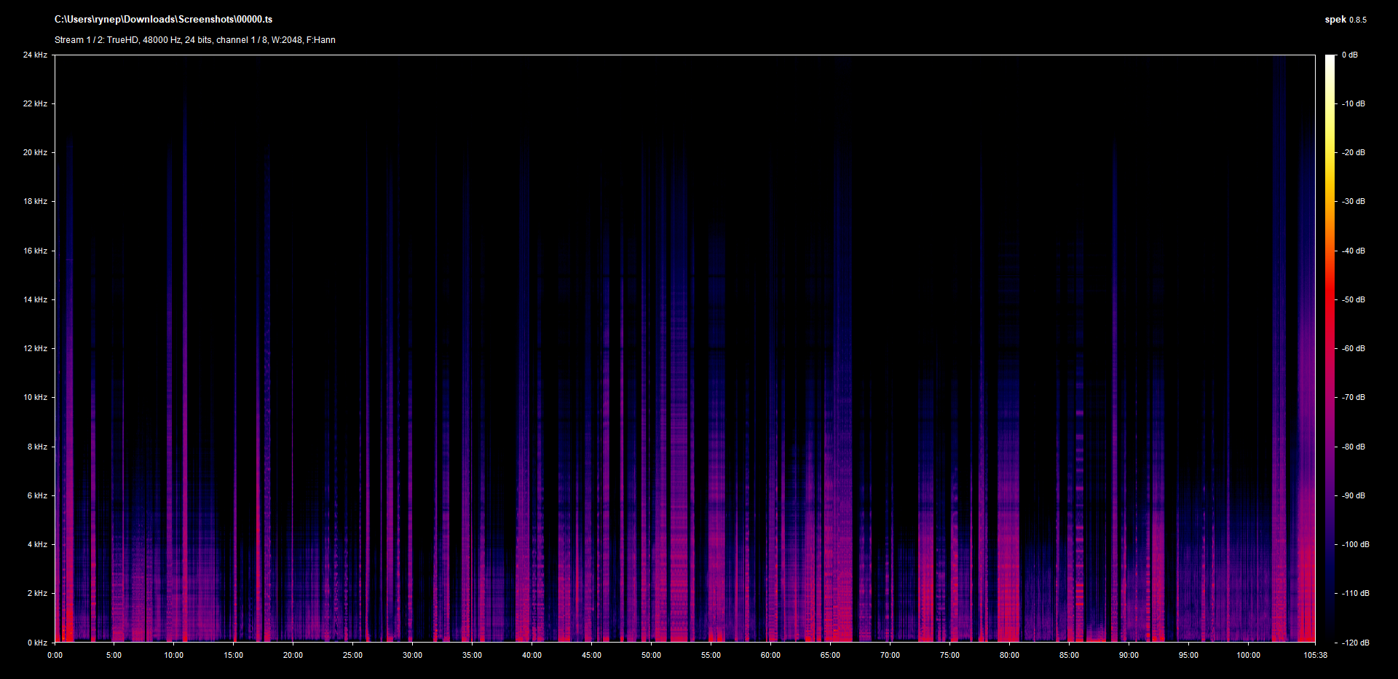Select the 20 kHz frequency axis label
The height and width of the screenshot is (679, 1398).
35,153
